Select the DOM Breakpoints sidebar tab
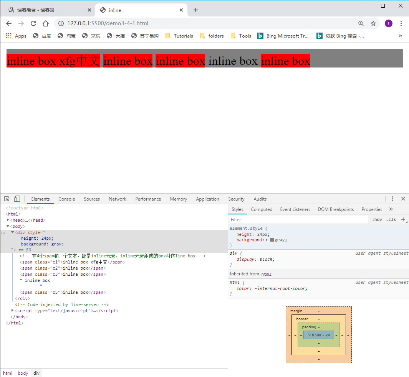Viewport: 409px width, 377px height. 336,209
